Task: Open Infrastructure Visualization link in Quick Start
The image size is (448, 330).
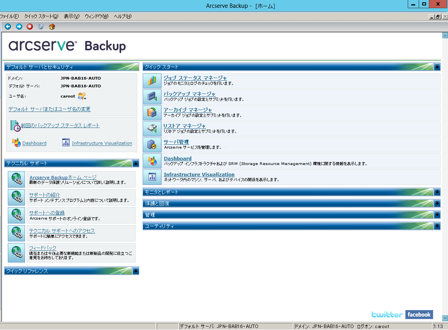Action: [x=199, y=174]
